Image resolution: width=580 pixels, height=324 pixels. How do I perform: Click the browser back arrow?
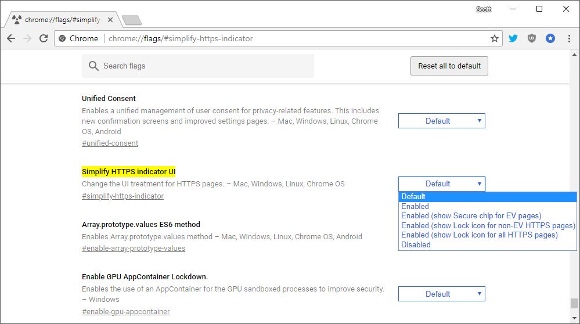pos(10,38)
